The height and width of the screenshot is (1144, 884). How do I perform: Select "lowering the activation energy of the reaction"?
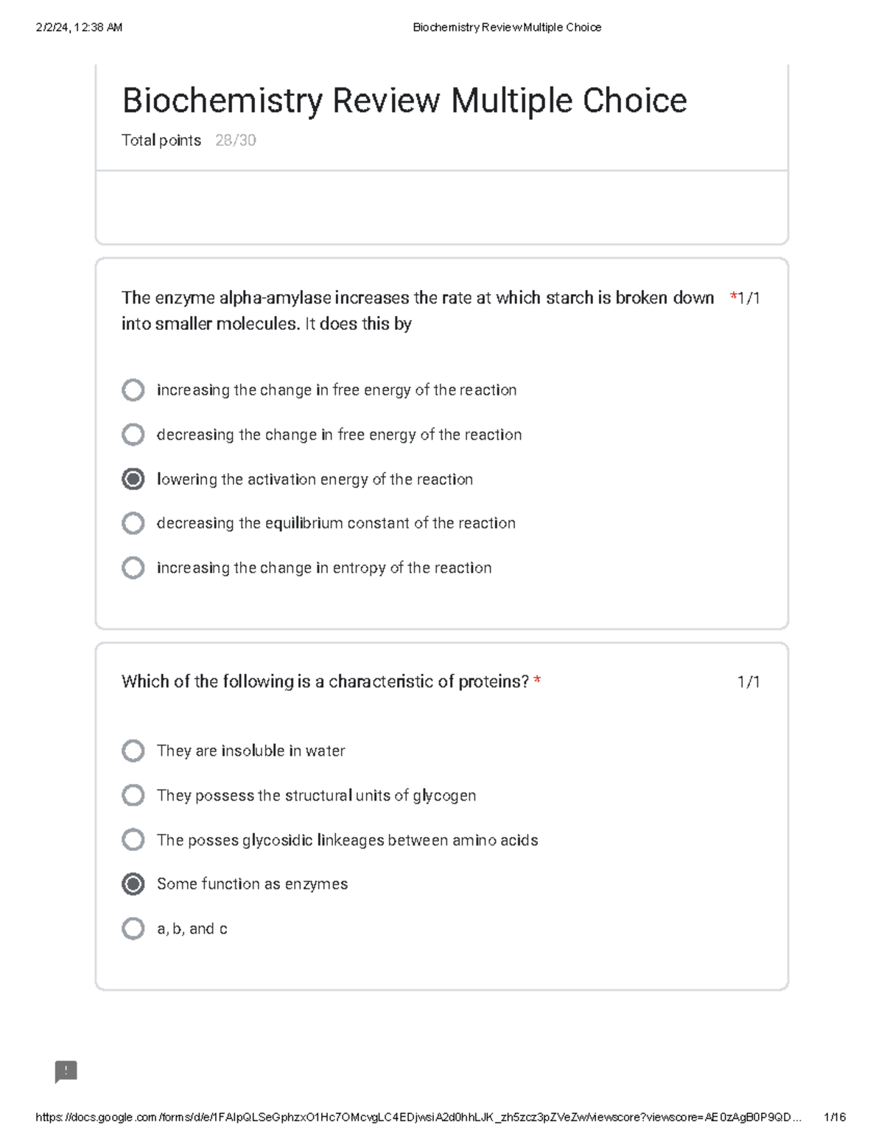133,479
